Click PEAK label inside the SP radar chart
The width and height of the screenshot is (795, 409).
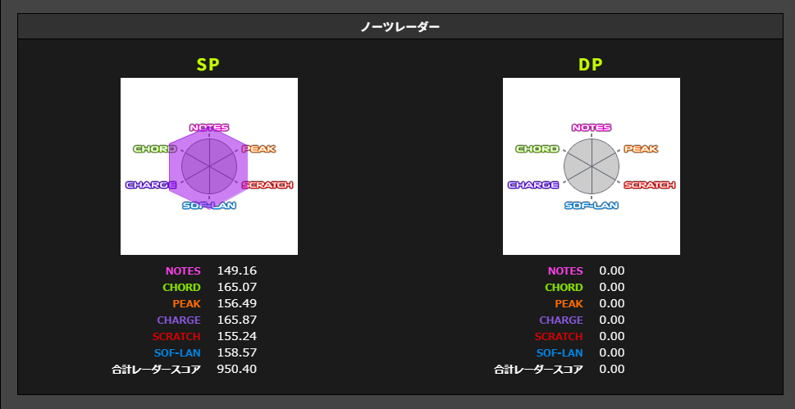pyautogui.click(x=258, y=149)
